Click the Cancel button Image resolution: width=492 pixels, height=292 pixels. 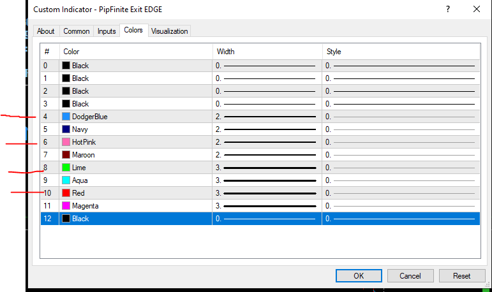[x=410, y=275]
